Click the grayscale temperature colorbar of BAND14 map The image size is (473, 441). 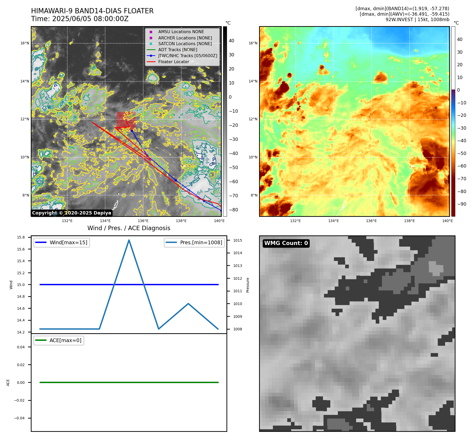225,121
